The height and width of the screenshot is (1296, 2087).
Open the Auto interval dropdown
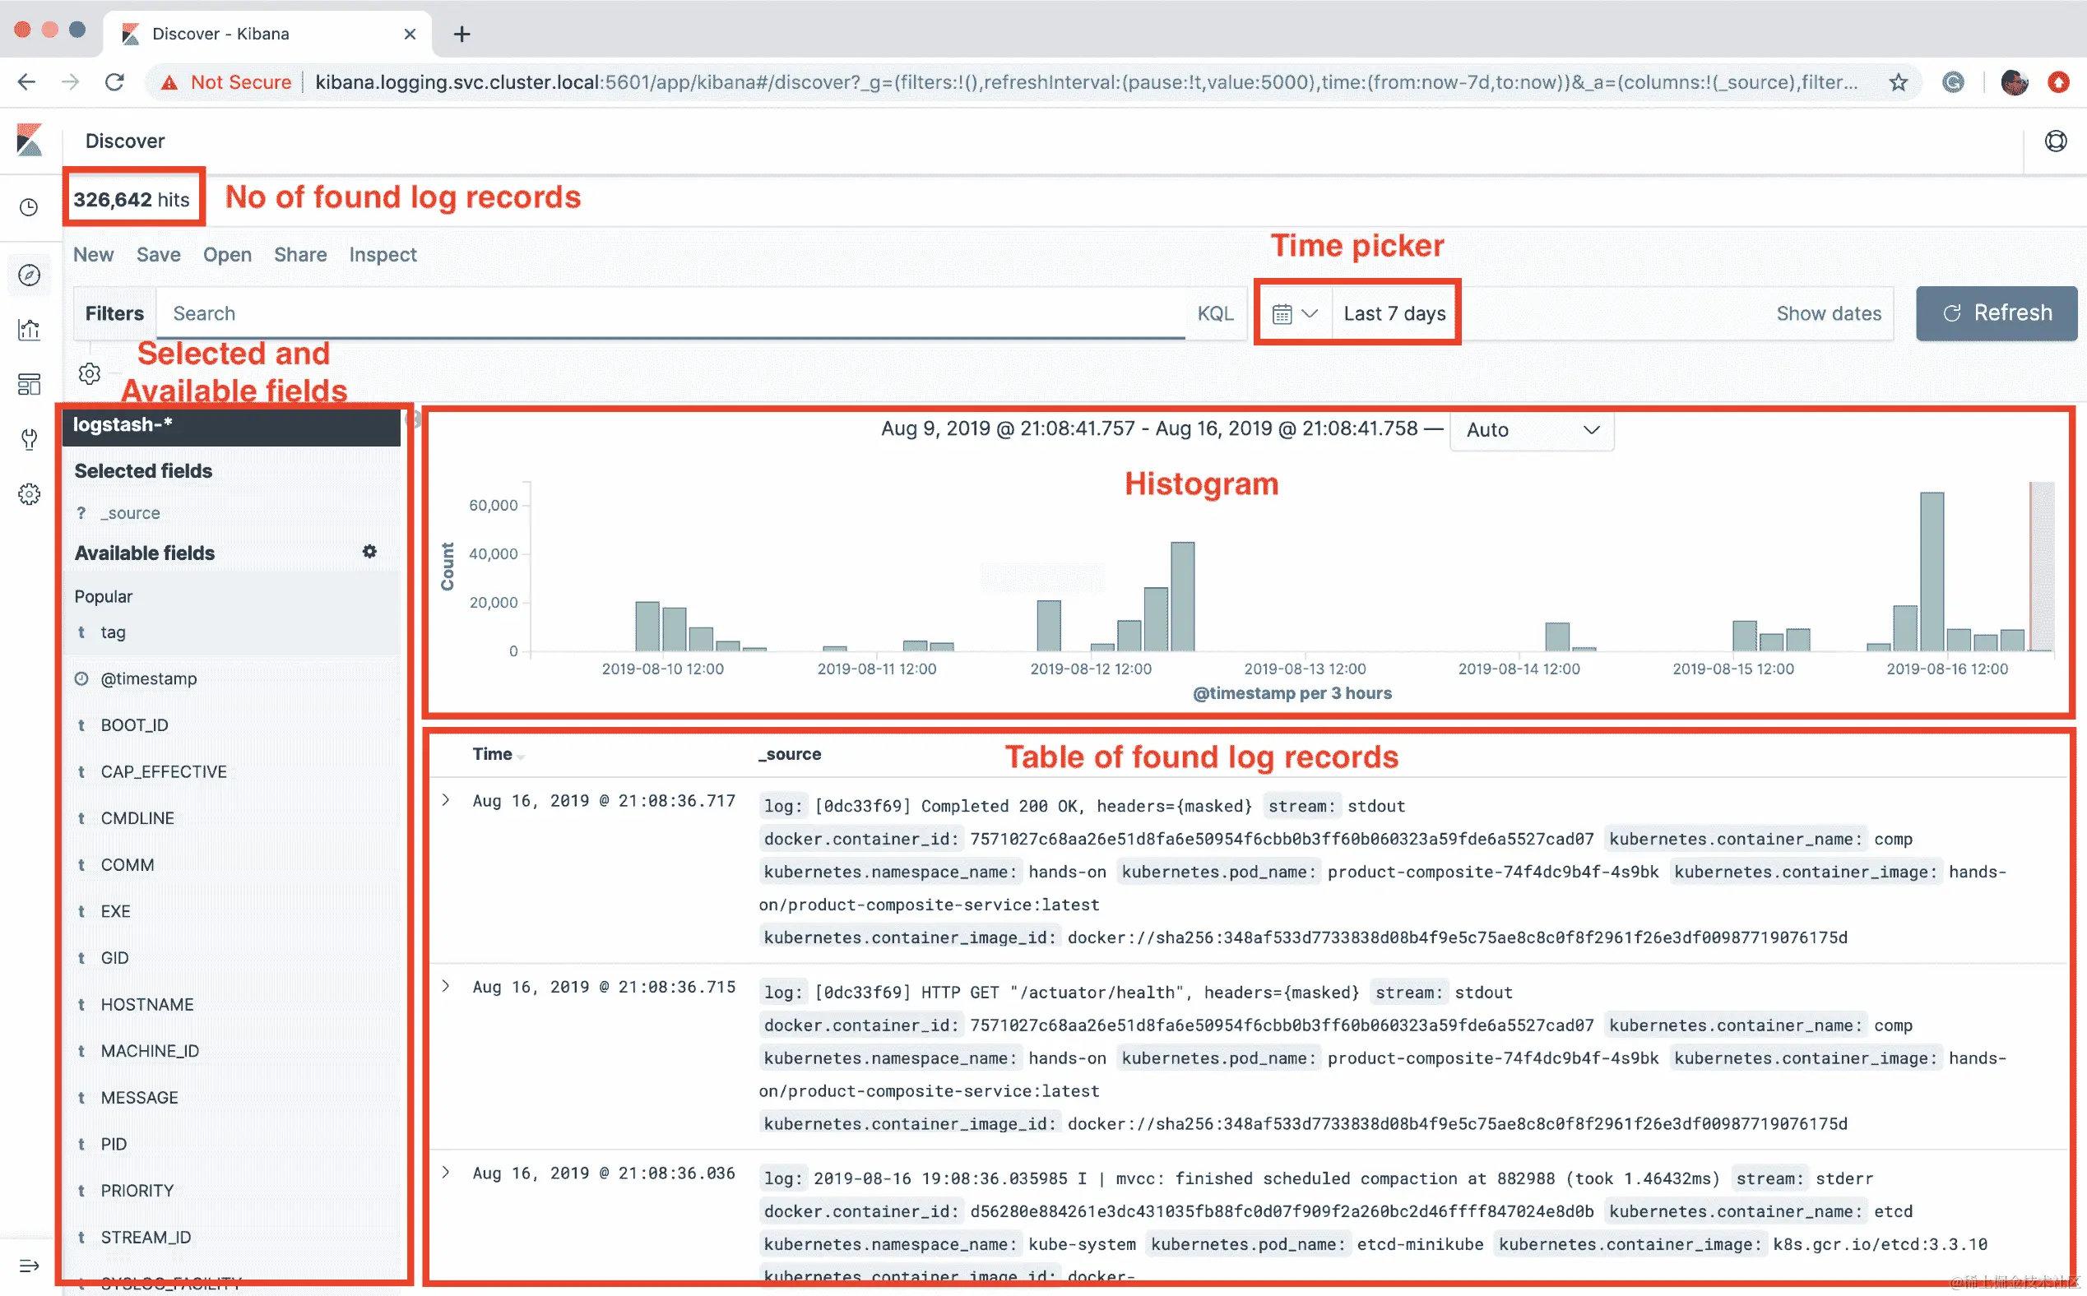tap(1532, 430)
